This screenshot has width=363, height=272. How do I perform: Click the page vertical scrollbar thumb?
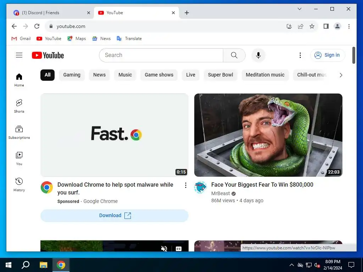point(353,55)
